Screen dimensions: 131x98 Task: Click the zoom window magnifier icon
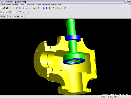coord(1,13)
